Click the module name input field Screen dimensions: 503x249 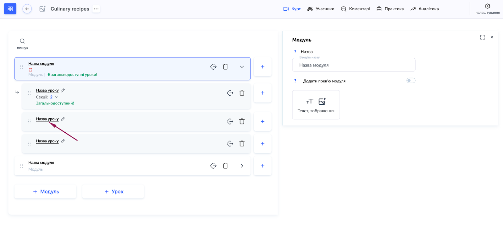(353, 65)
